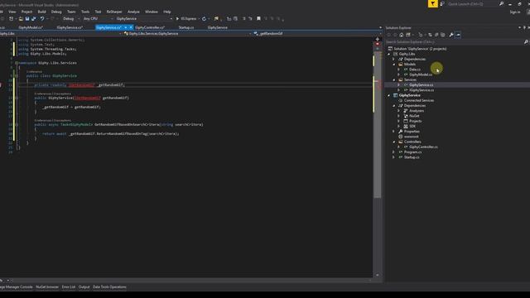Select GiphyController.cs in Solution Explorer
The width and height of the screenshot is (530, 298).
pos(423,147)
